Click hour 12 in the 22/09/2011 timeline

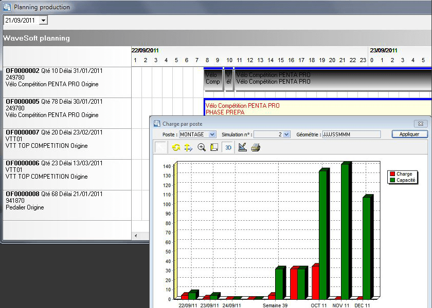point(250,60)
